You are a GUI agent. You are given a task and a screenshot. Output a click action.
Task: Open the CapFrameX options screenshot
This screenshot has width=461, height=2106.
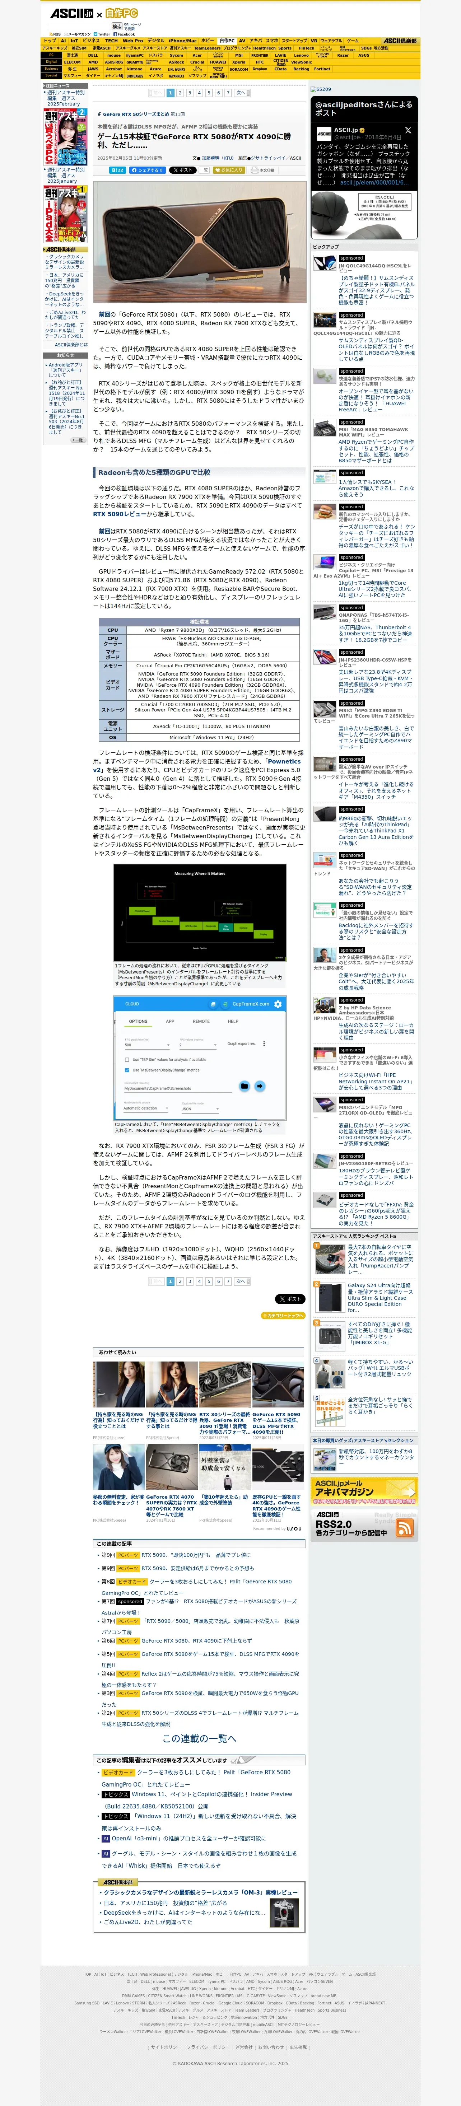[x=199, y=1057]
